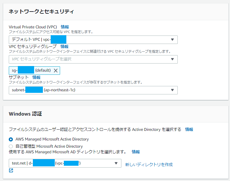Open 情報 link beside ディレクトリを選択します
The height and width of the screenshot is (181, 230).
(x=136, y=152)
